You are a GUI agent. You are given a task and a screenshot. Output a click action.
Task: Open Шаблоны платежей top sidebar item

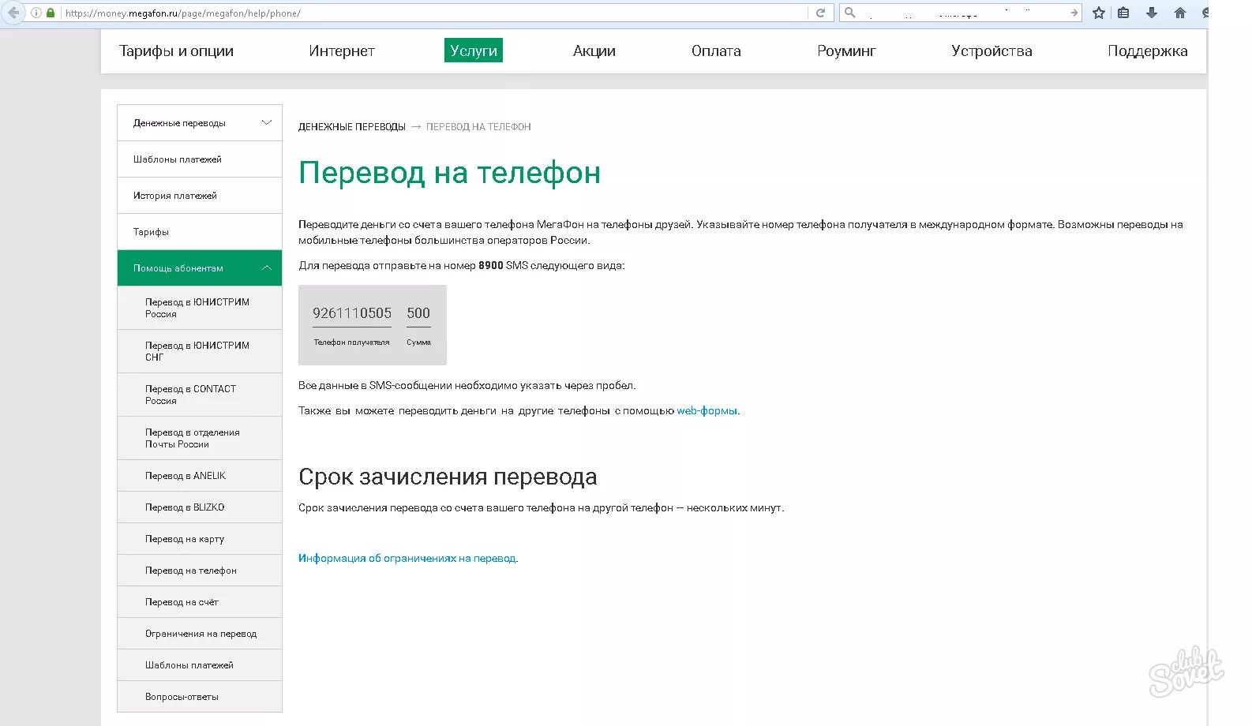pos(200,159)
